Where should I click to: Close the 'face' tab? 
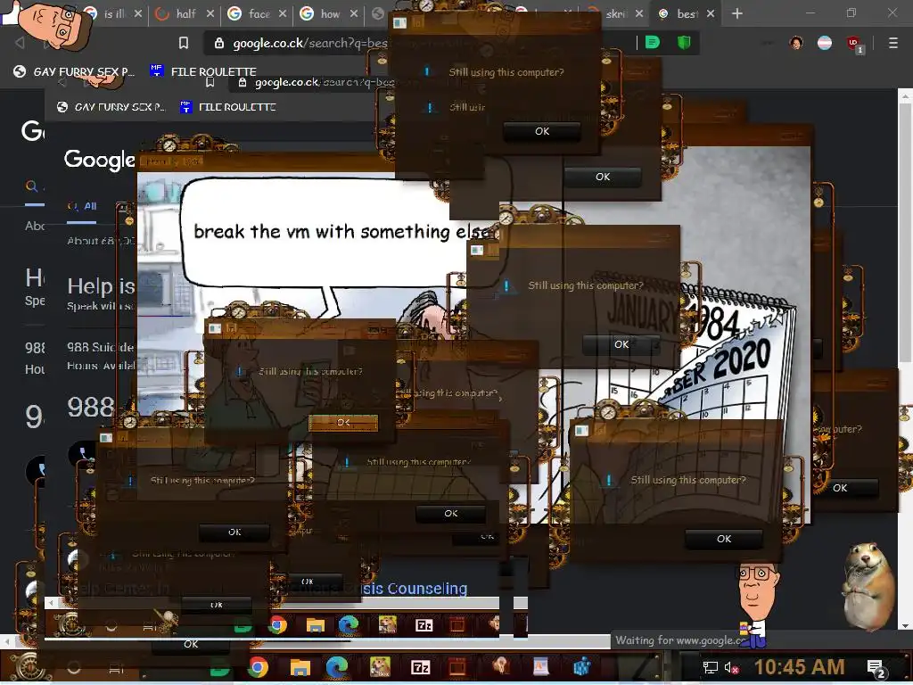pyautogui.click(x=283, y=13)
